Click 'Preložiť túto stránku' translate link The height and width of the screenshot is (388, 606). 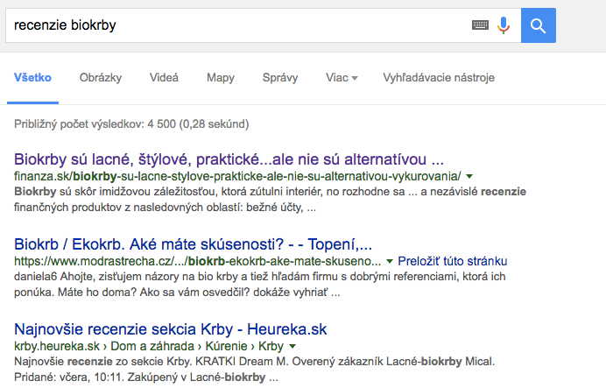coord(453,261)
